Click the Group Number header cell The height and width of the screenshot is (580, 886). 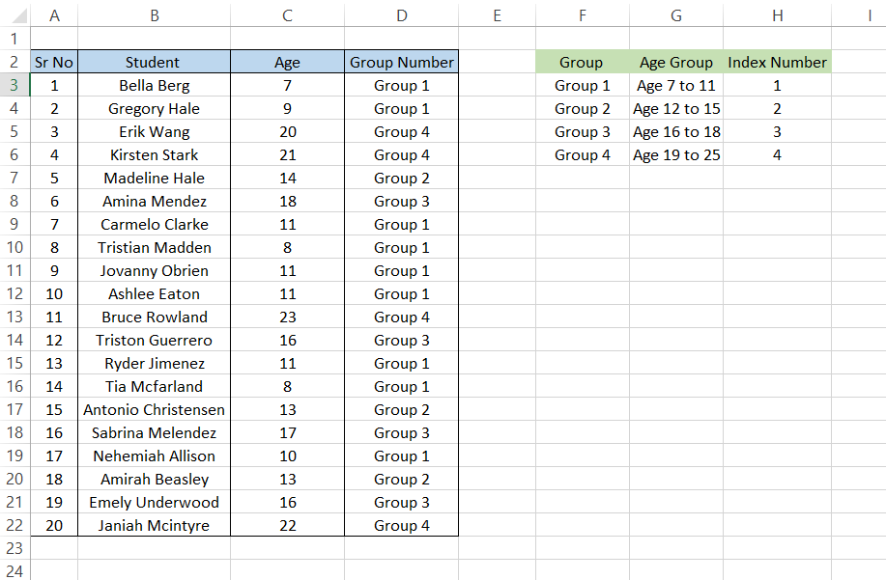401,62
